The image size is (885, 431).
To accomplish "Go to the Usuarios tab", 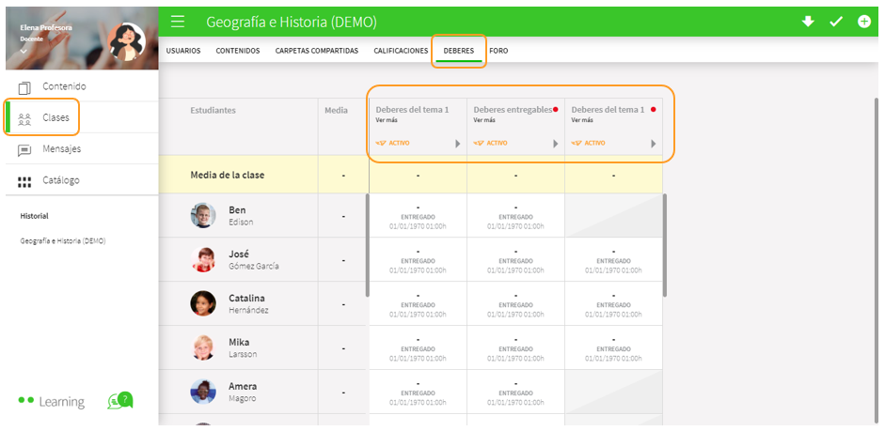I will 183,51.
